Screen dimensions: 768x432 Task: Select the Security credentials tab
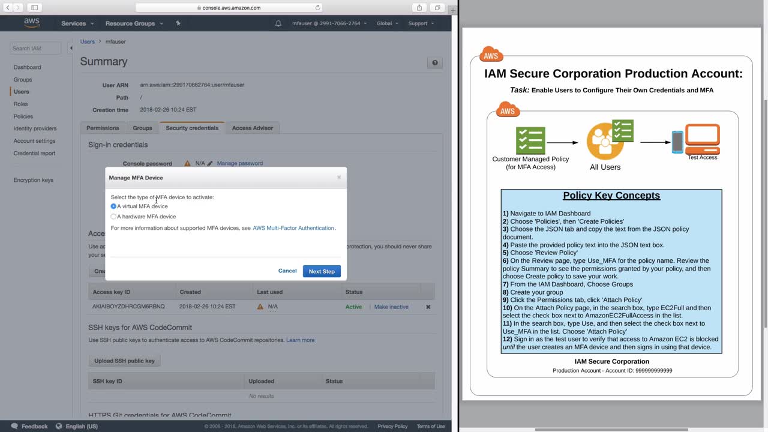click(192, 128)
